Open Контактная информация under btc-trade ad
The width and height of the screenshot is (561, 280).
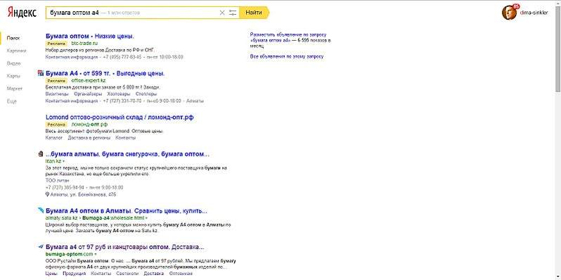(72, 57)
